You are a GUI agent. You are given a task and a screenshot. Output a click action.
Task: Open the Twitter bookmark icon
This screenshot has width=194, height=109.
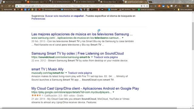point(29,9)
